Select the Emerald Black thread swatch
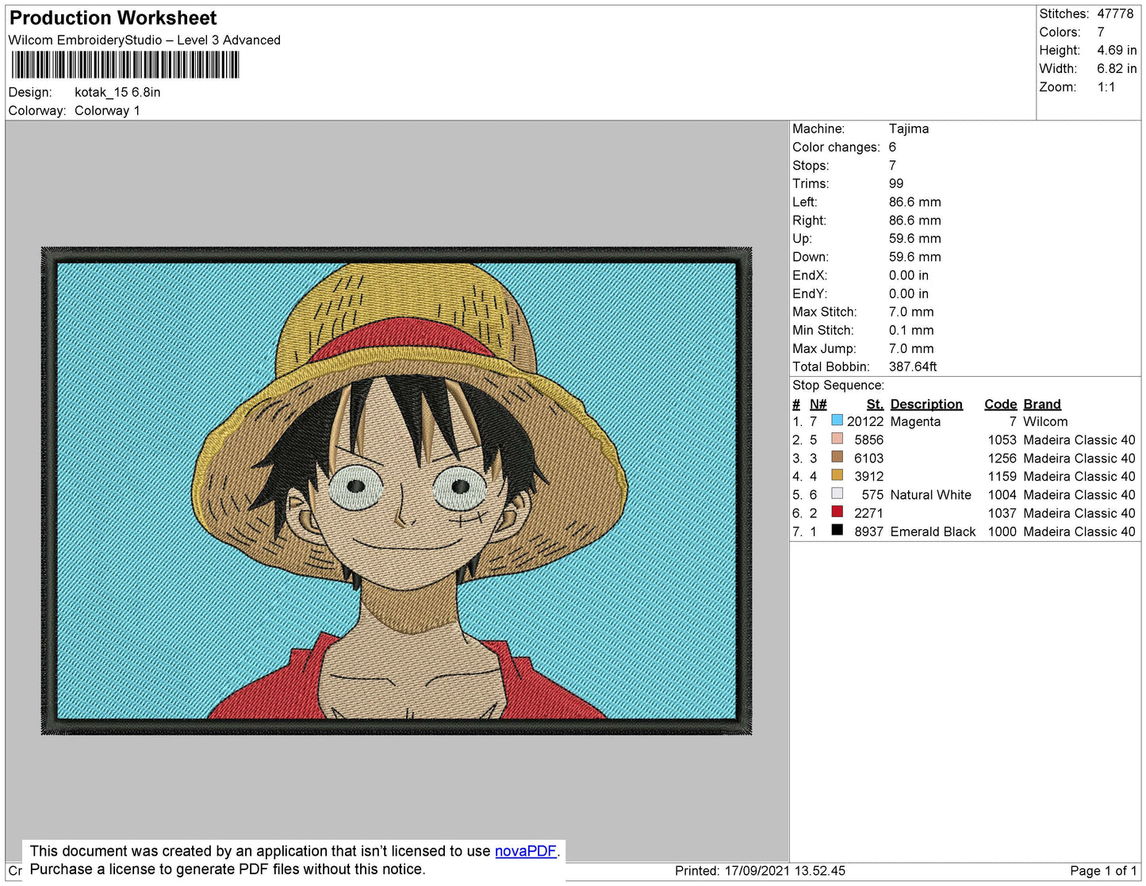The height and width of the screenshot is (886, 1146). click(837, 530)
